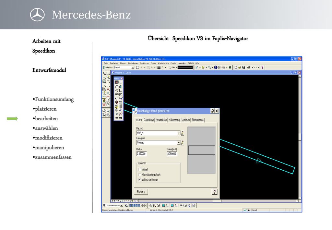Click the magnifier zoom icon in bottom toolbar
Screen dimensions: 332x230
[x=155, y=205]
